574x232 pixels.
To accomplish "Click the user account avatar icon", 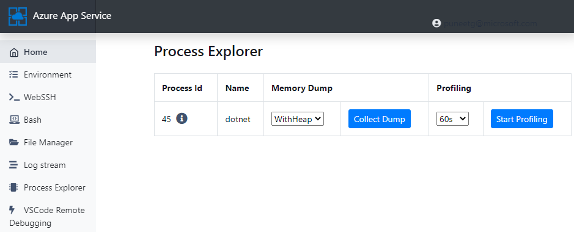I will (x=436, y=23).
